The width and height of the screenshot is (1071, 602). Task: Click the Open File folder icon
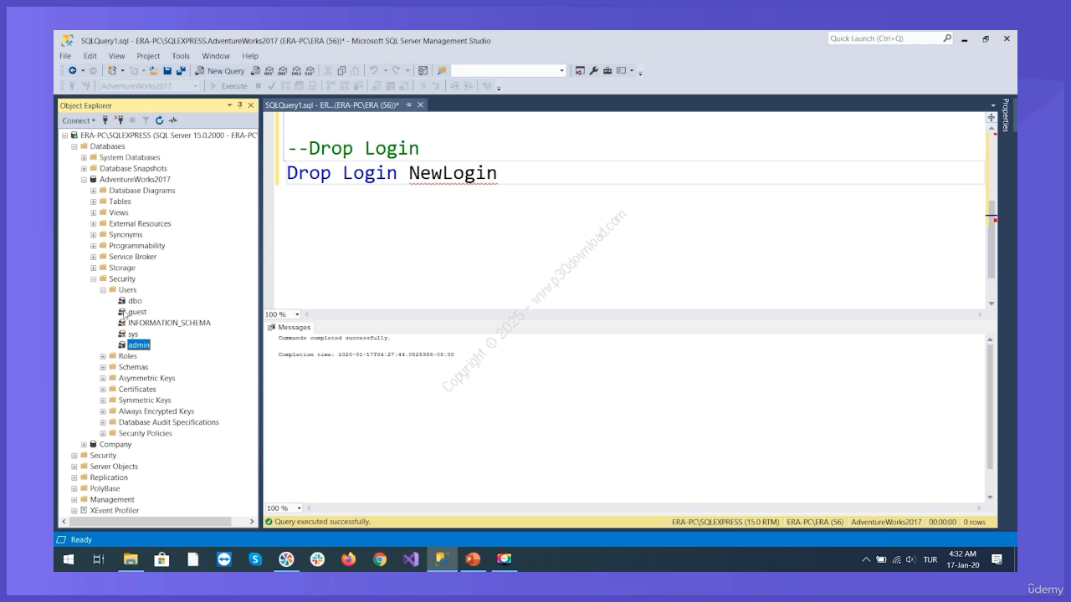click(x=155, y=71)
